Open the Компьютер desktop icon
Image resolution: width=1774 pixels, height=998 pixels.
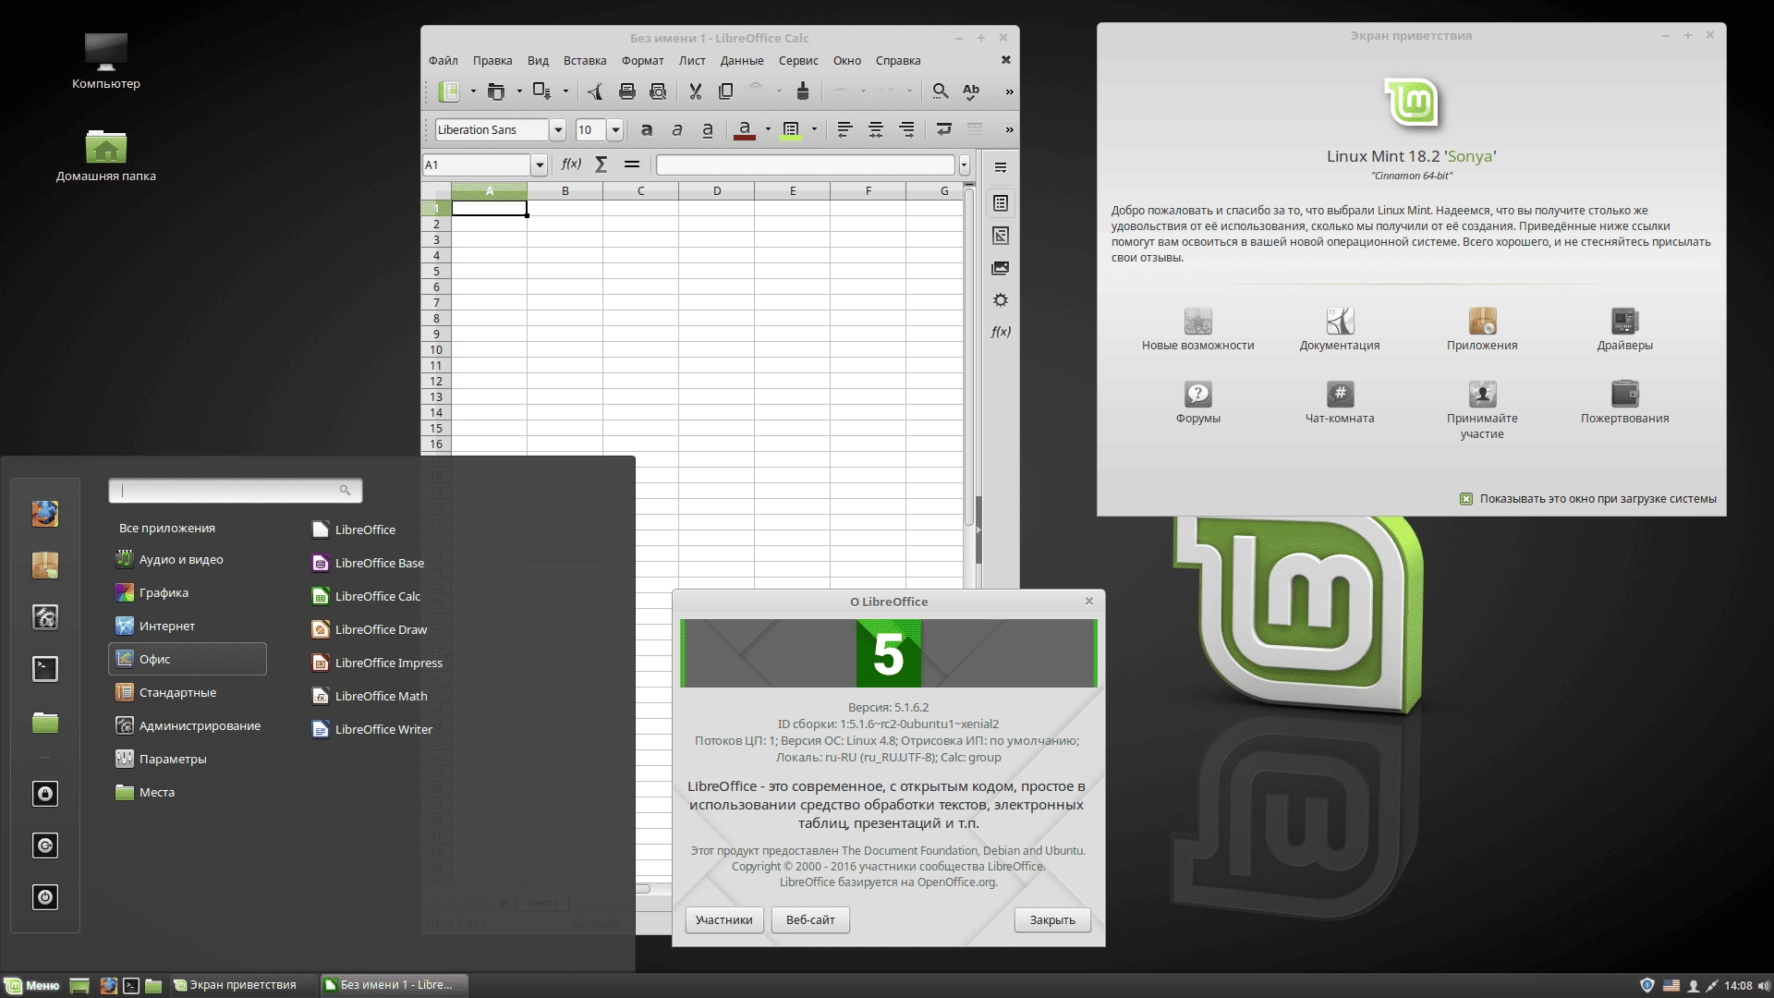(x=106, y=61)
